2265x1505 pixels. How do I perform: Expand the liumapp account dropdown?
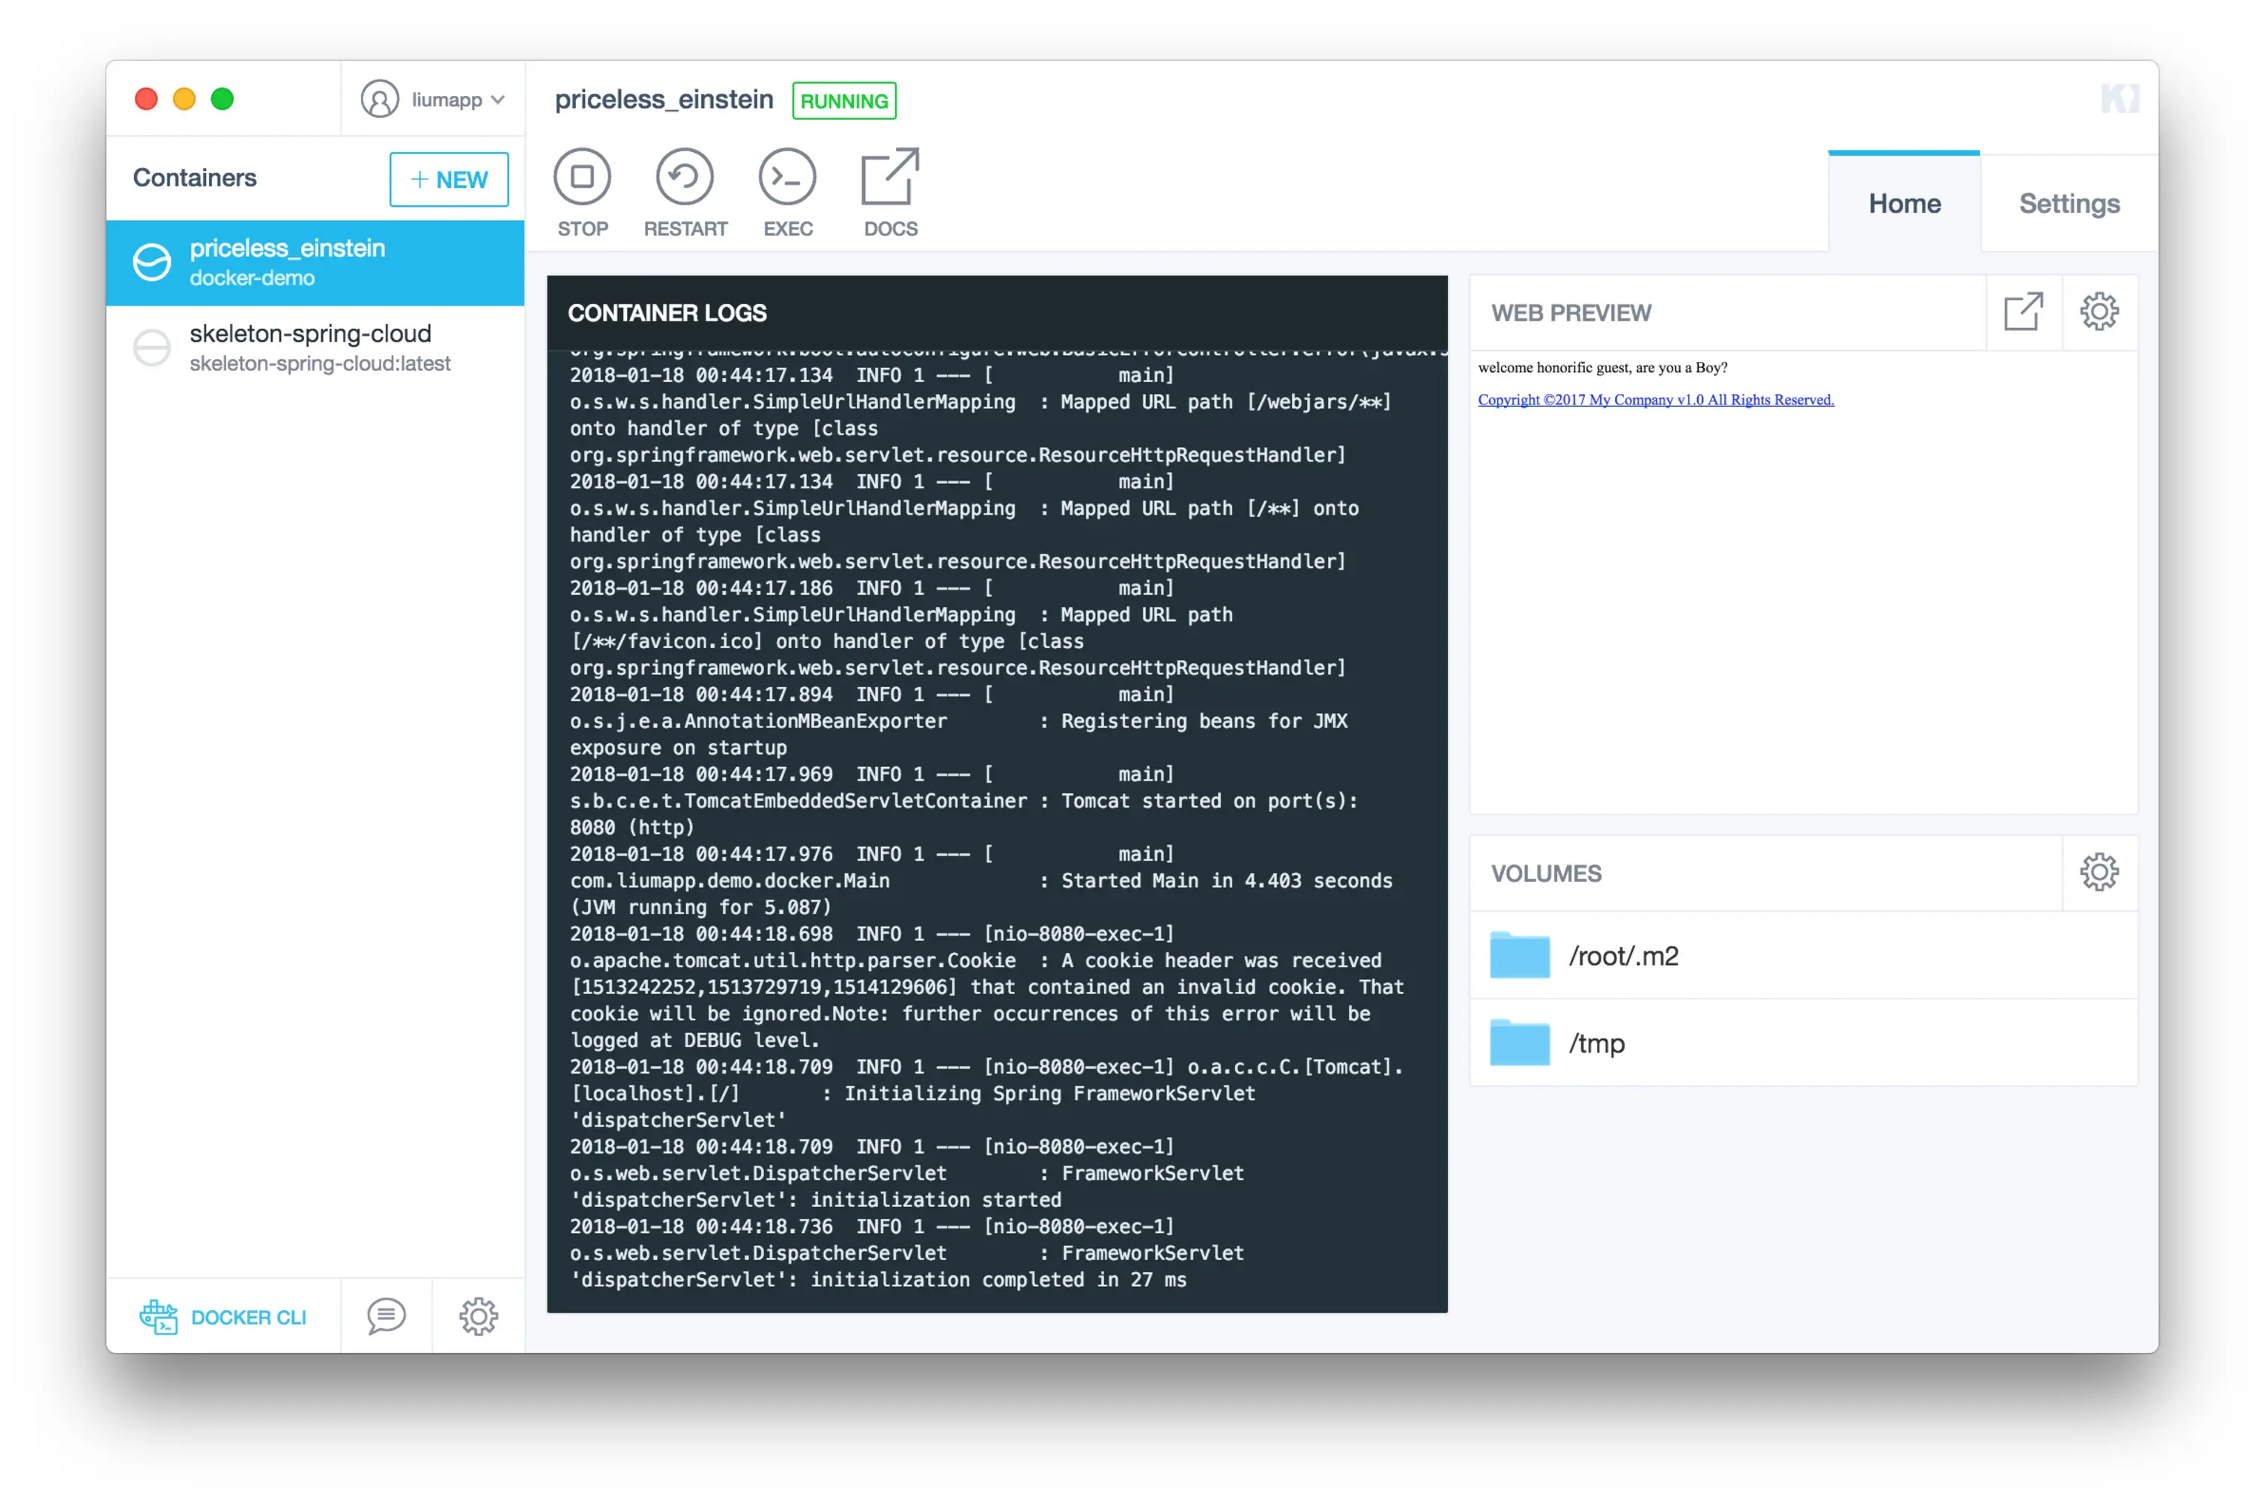coord(433,99)
